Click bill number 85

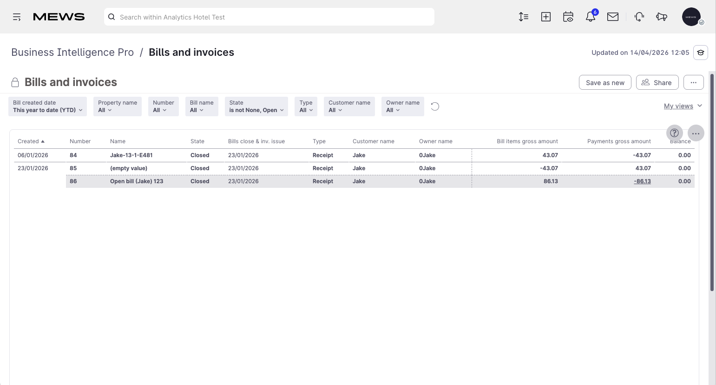73,168
